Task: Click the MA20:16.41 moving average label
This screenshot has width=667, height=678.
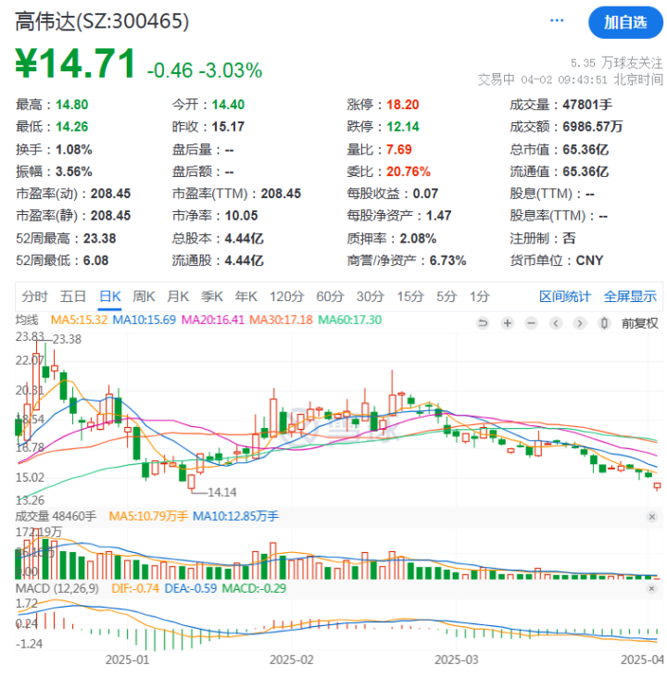Action: [x=213, y=320]
